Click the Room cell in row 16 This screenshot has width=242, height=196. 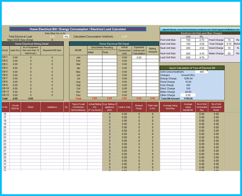pos(31,114)
